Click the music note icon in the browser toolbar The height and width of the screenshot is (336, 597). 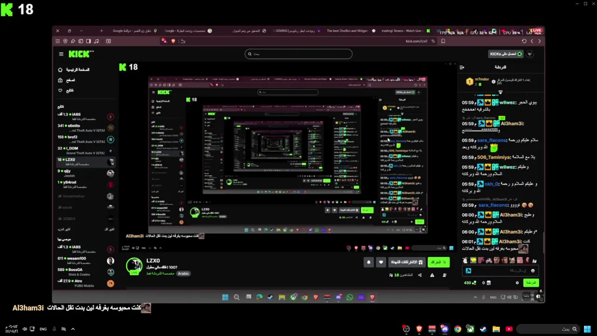pos(96,41)
